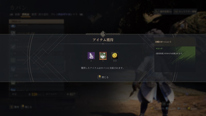Click the mouse icon beside 閉じる
This screenshot has width=206, height=116.
pos(99,77)
